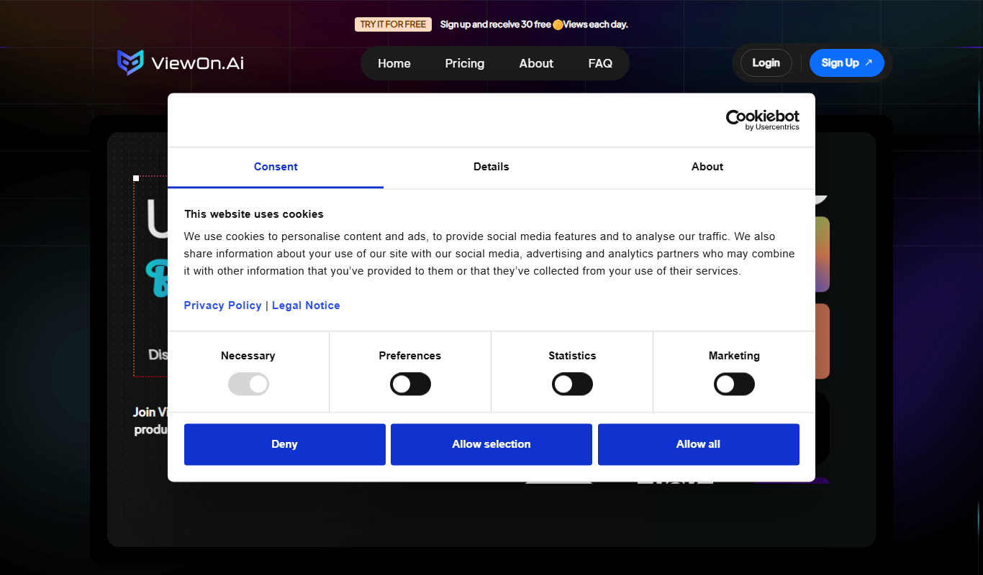Screen dimensions: 983x575
Task: Click the 'Sign up and receive 30 free Views' text
Action: point(534,24)
